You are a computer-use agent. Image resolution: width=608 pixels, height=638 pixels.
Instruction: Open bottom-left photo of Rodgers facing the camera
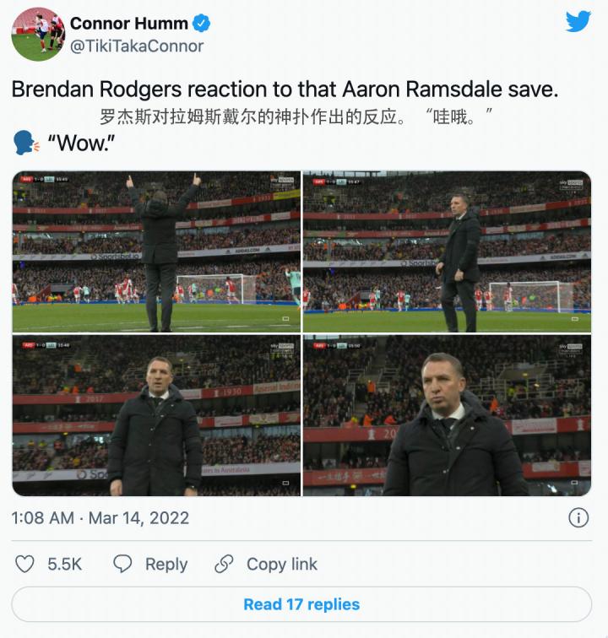tap(156, 415)
